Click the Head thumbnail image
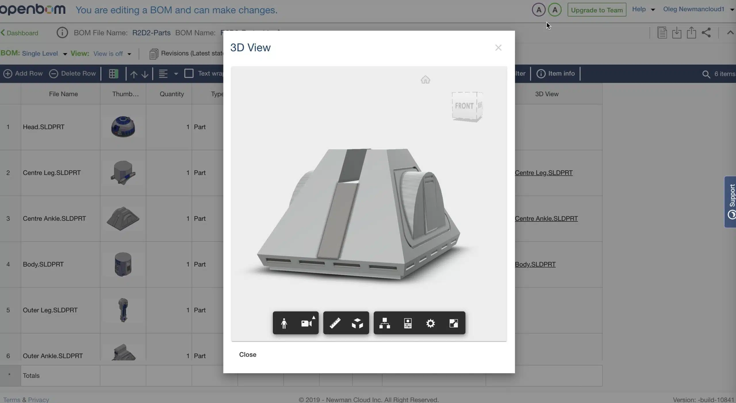 pos(123,127)
